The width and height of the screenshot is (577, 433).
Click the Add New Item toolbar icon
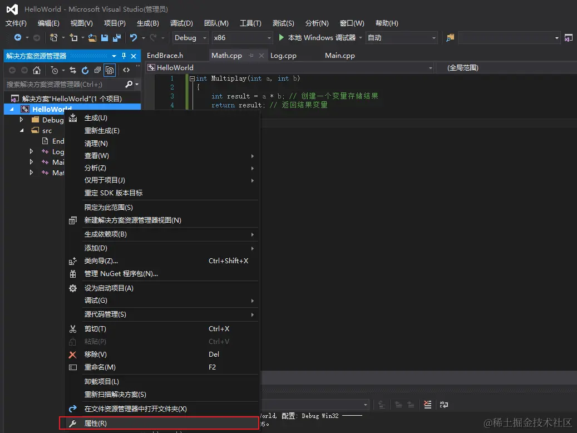click(73, 37)
